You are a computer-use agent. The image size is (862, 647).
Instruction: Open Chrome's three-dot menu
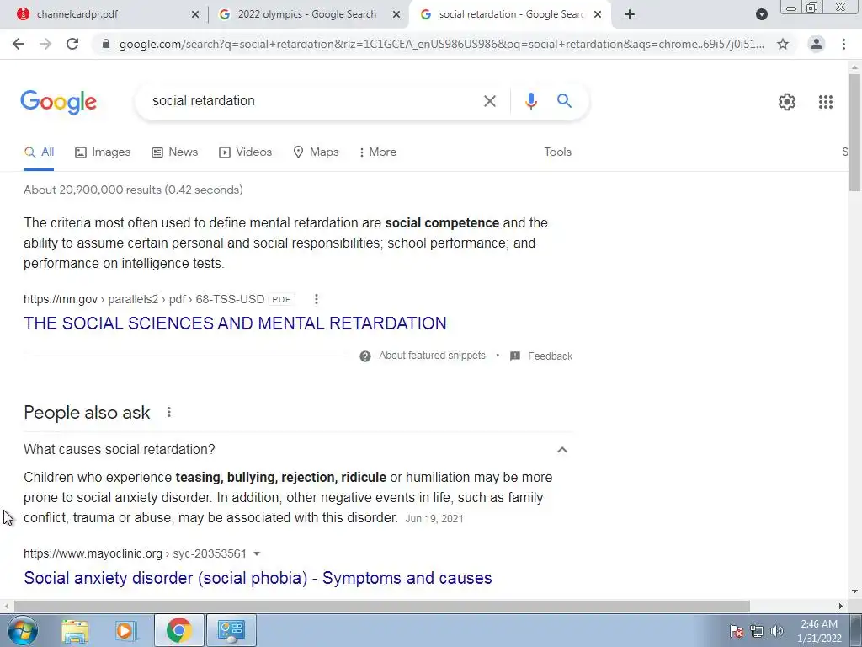tap(843, 44)
